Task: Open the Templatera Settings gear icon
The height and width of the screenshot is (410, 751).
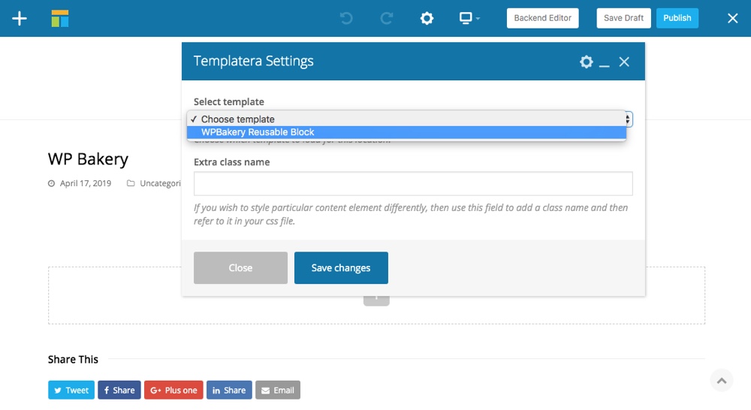Action: (x=587, y=62)
